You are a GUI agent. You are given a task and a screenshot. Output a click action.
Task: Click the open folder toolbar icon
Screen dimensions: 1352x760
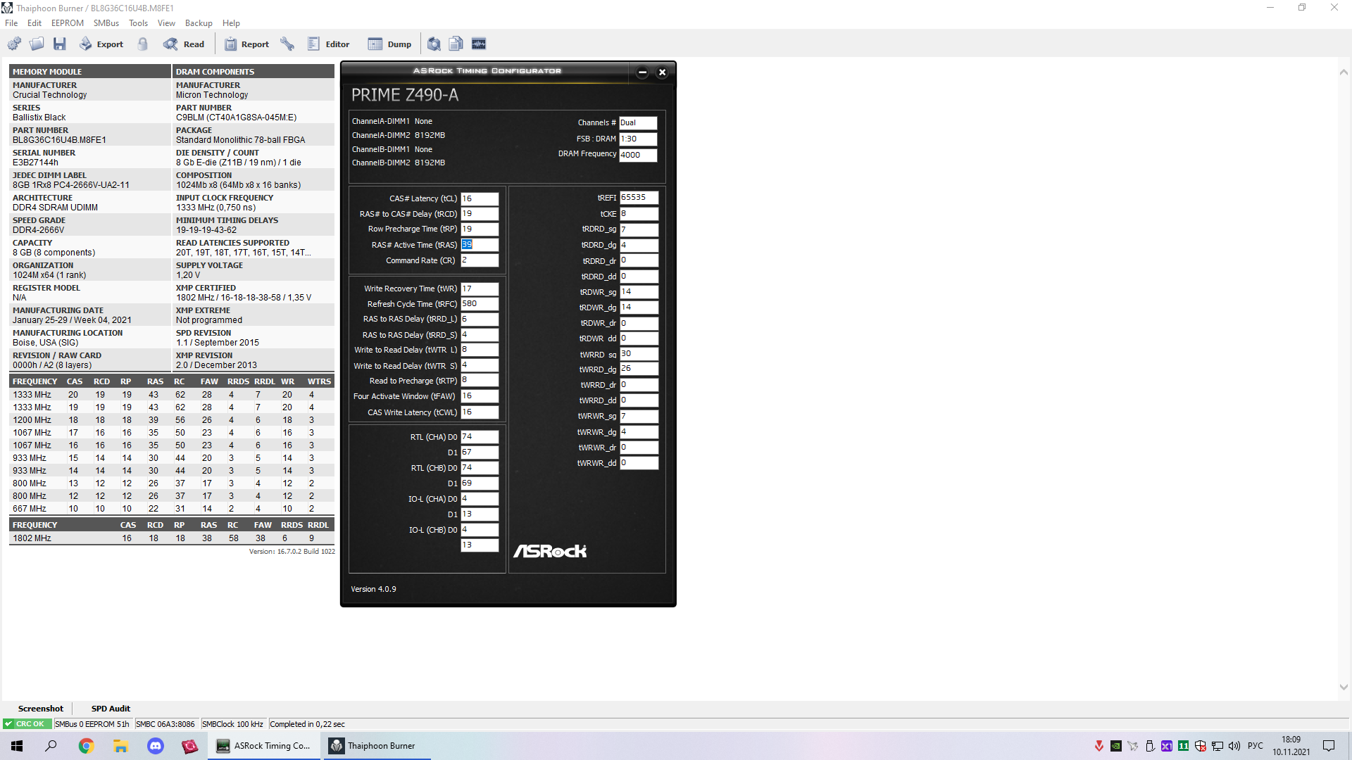click(x=37, y=44)
